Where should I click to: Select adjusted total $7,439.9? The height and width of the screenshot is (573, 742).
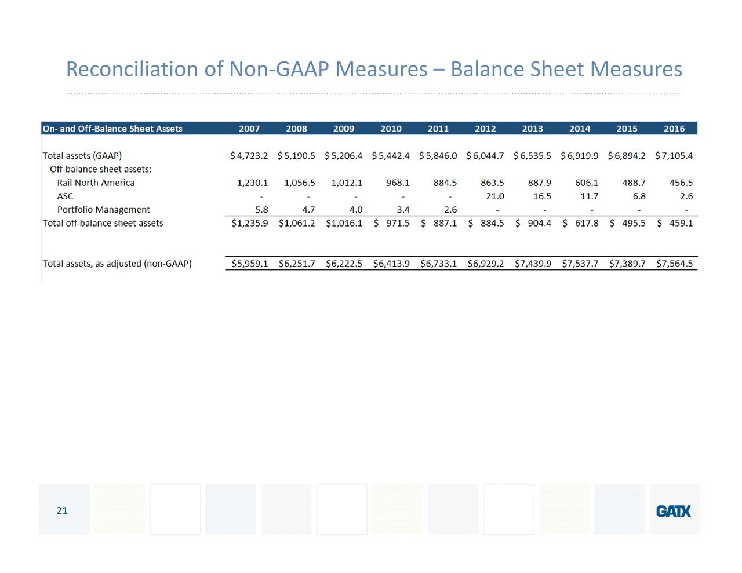533,264
